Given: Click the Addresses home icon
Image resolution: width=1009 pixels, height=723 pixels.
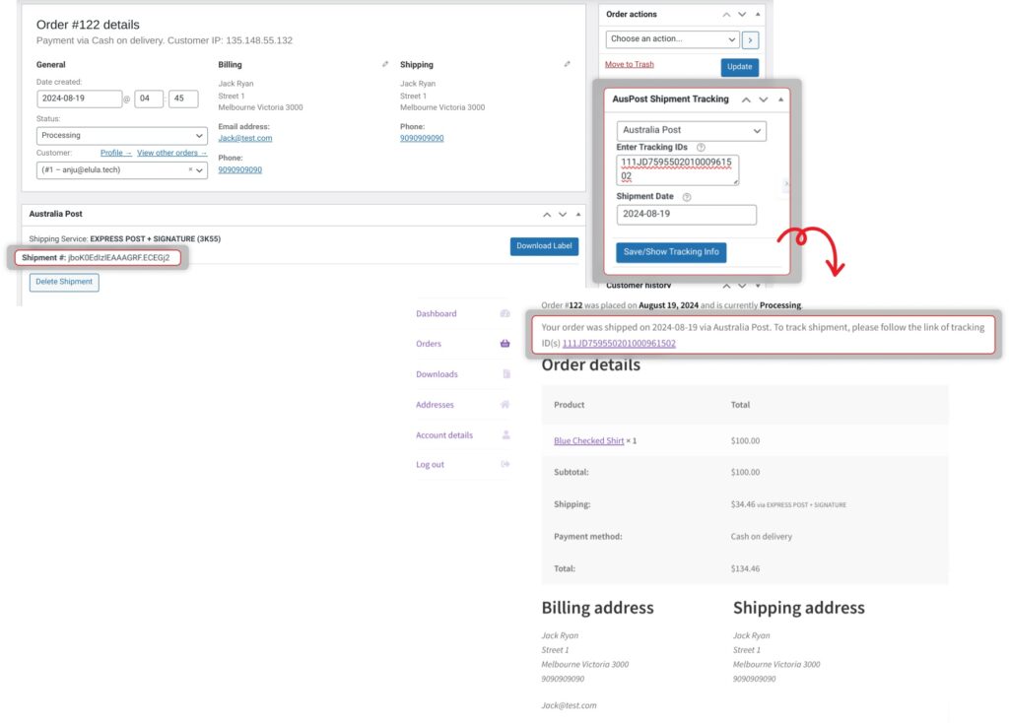Looking at the screenshot, I should tap(505, 404).
